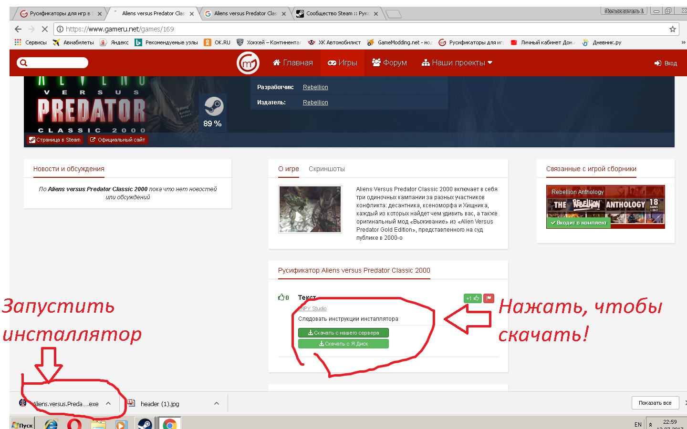Image resolution: width=687 pixels, height=429 pixels.
Task: Open the ХК Автомобилист bookmark
Action: coord(334,42)
